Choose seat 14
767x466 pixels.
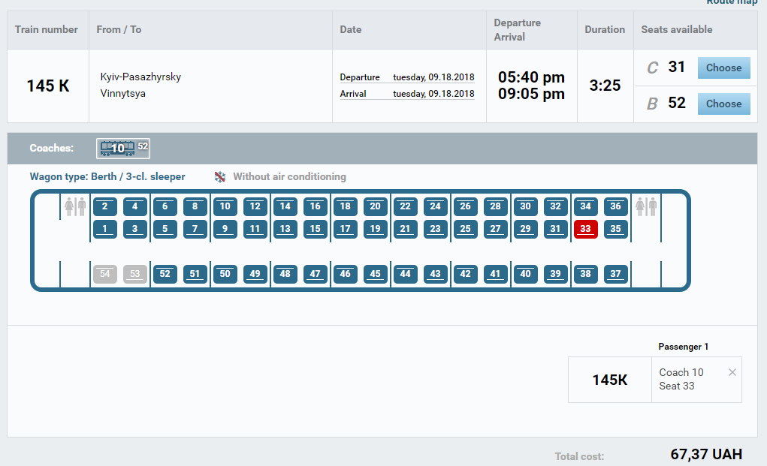point(285,206)
